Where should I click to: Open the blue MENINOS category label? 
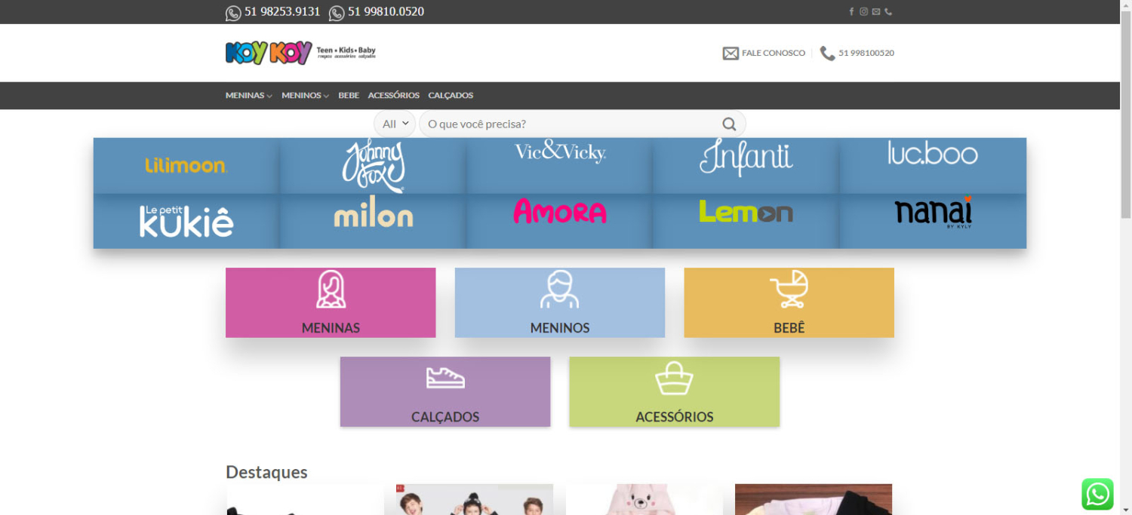click(560, 328)
